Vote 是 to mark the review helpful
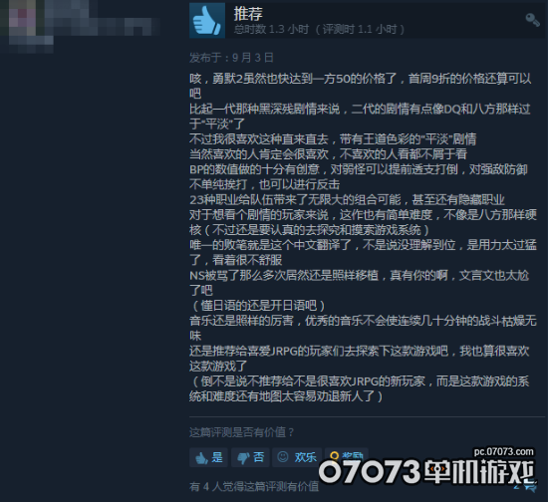The width and height of the screenshot is (548, 502). pyautogui.click(x=208, y=457)
